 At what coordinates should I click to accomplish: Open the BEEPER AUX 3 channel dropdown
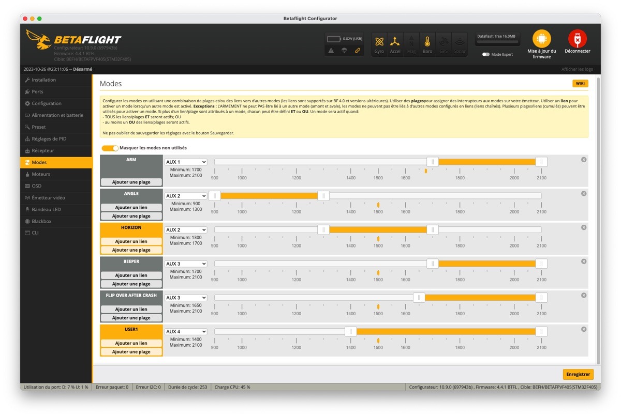click(186, 264)
